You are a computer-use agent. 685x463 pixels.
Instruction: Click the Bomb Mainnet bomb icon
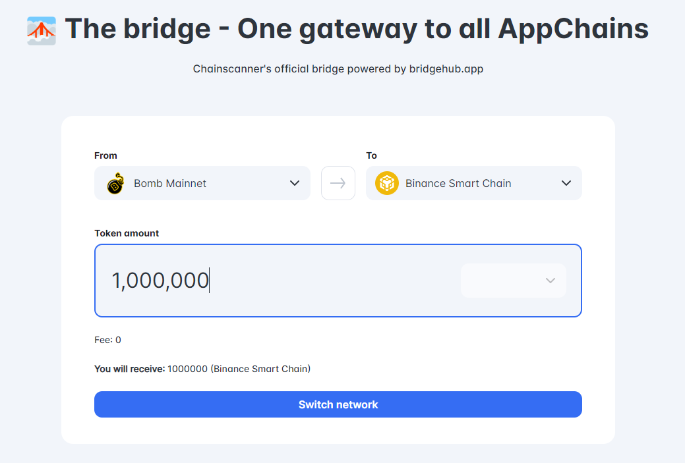pos(116,183)
